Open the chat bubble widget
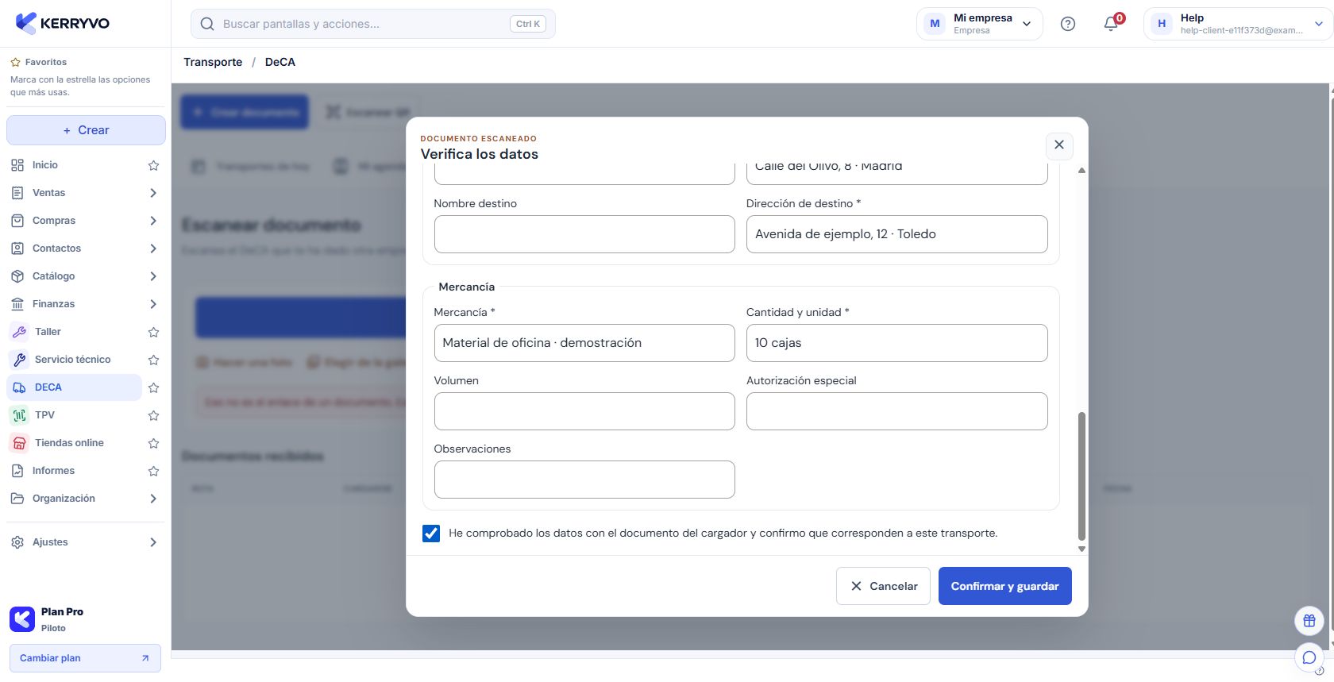 tap(1309, 657)
